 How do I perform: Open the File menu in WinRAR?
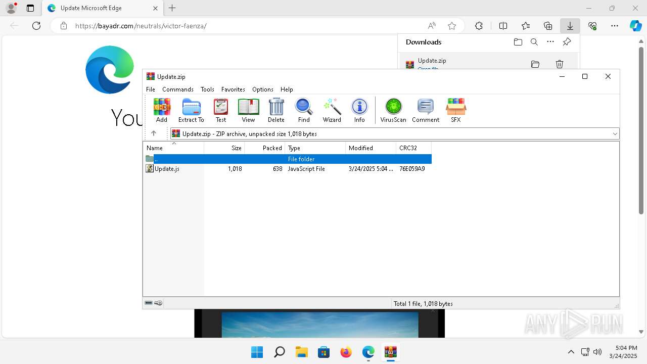pos(151,89)
